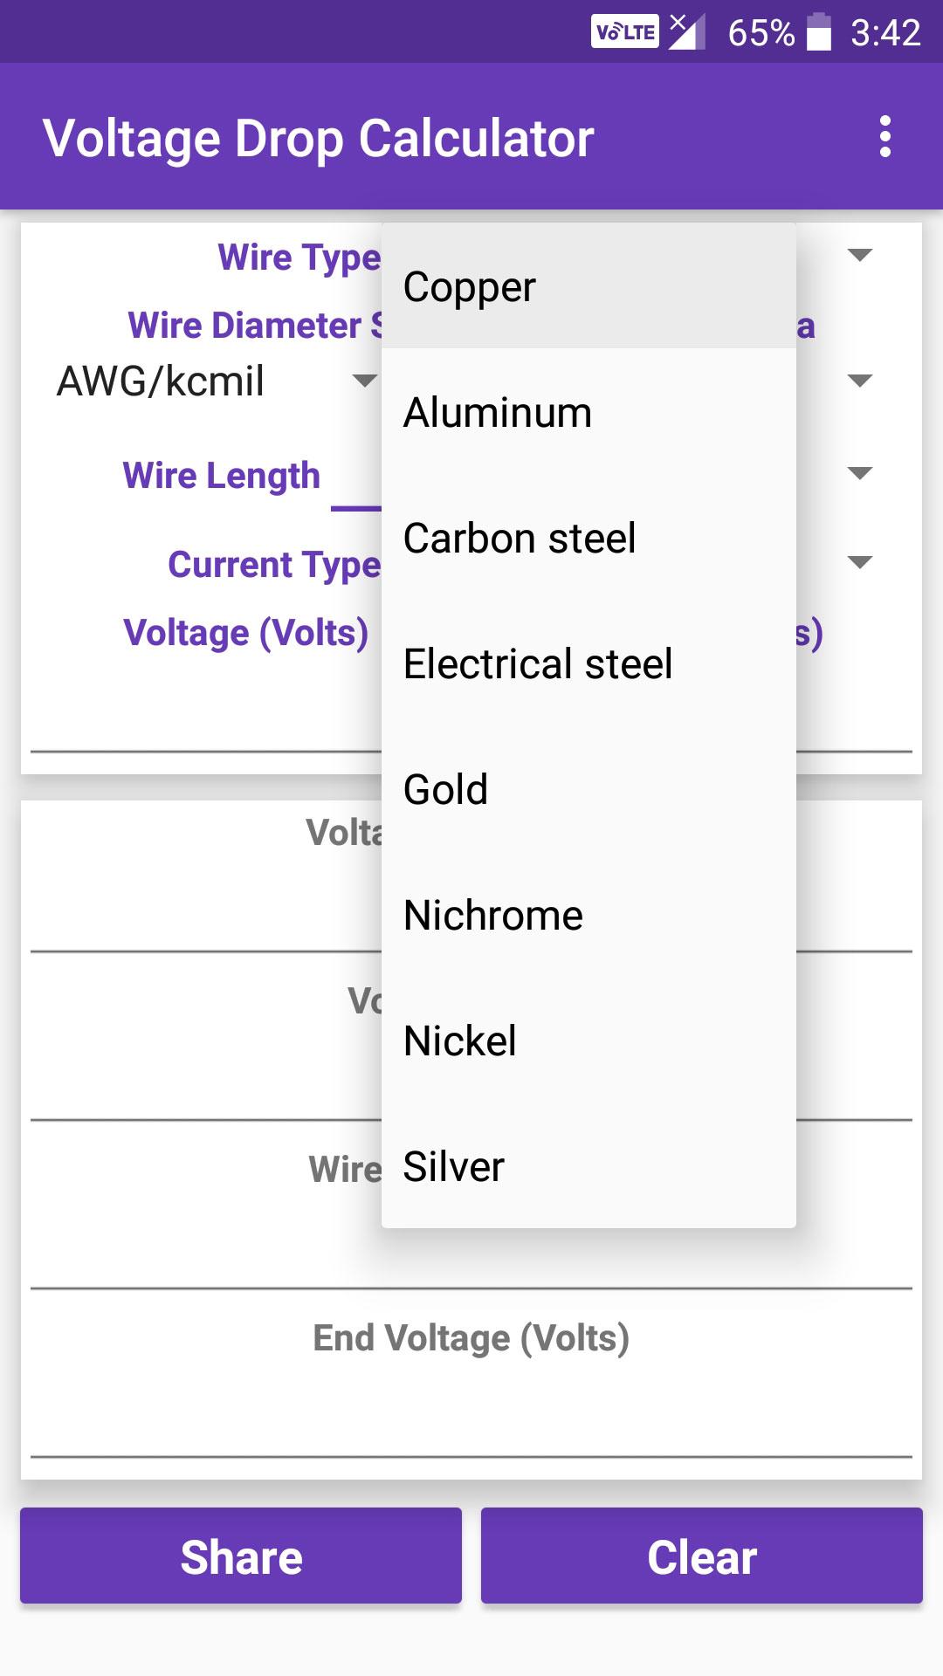
Task: Tap the VoLTE status bar icon
Action: 625,32
